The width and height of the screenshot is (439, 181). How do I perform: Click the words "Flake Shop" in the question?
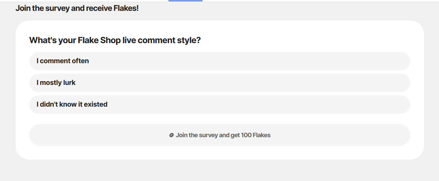pyautogui.click(x=99, y=40)
